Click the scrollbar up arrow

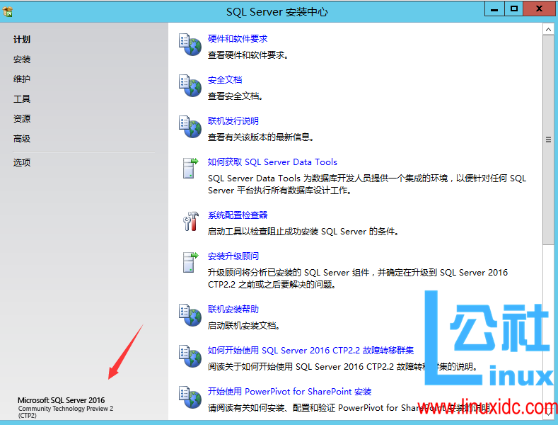(x=548, y=29)
